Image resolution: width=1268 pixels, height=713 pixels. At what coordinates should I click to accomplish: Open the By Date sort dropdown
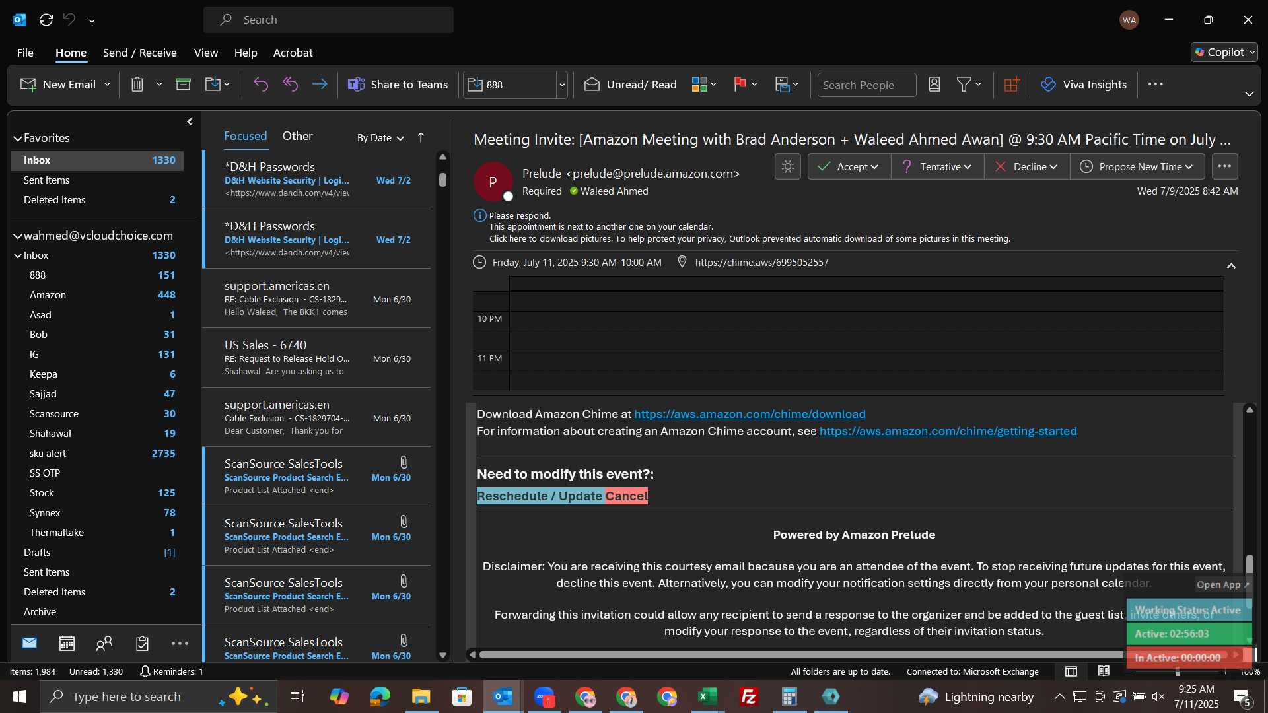380,137
